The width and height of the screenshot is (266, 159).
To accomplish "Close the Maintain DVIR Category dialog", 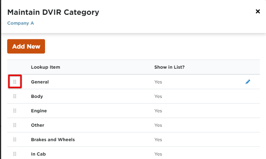I will point(258,11).
